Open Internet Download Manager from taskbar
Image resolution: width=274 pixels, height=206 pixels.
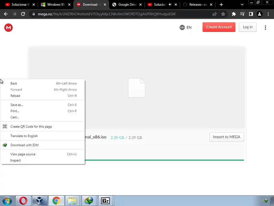pos(89,201)
